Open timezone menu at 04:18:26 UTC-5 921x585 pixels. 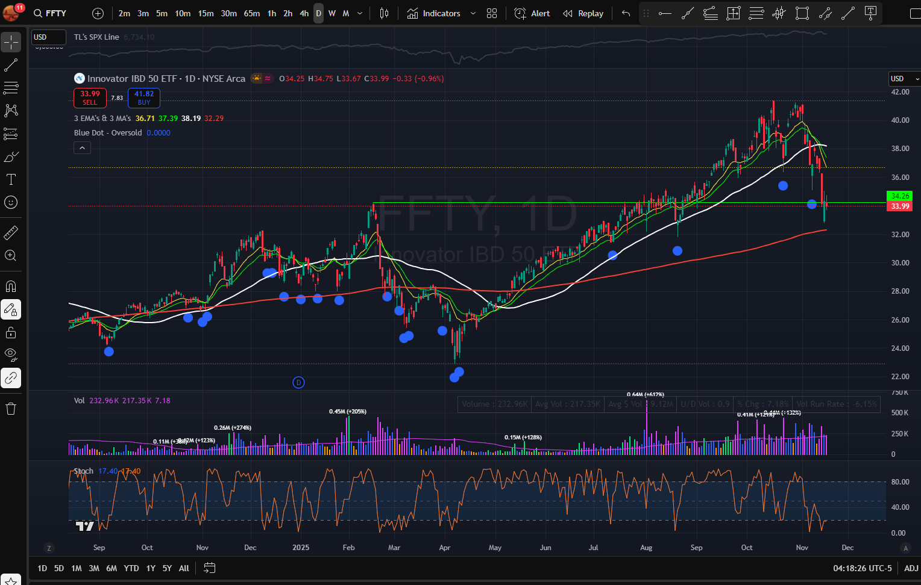(x=862, y=568)
